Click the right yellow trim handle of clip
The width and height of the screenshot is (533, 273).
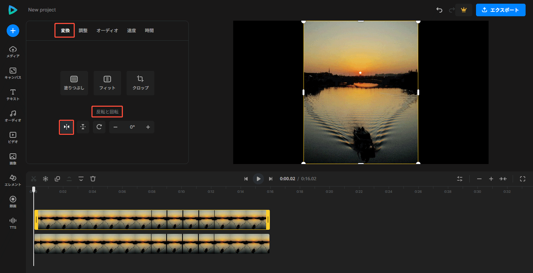(x=268, y=220)
